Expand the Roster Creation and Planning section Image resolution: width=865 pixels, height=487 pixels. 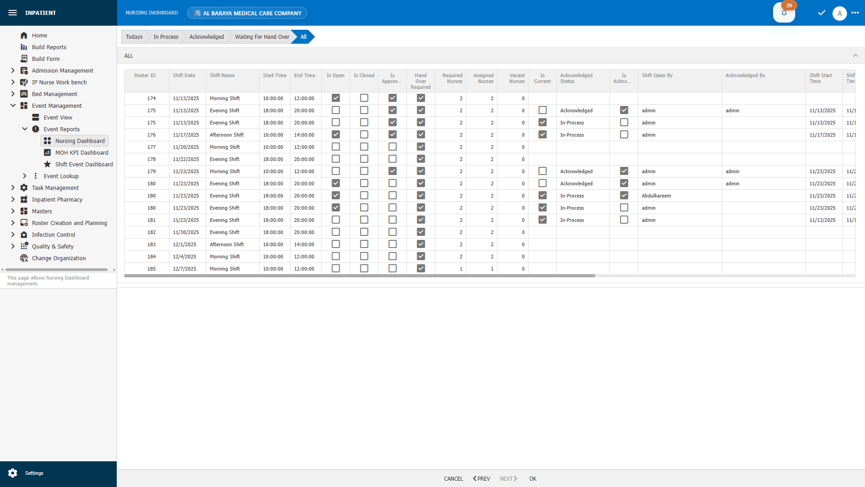coord(13,223)
